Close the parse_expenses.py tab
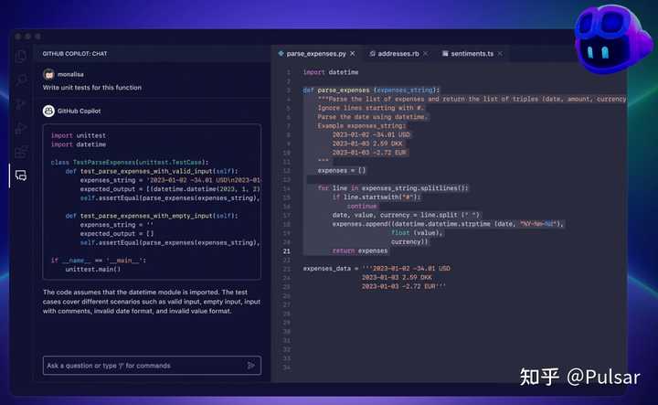The image size is (658, 405). [x=353, y=54]
